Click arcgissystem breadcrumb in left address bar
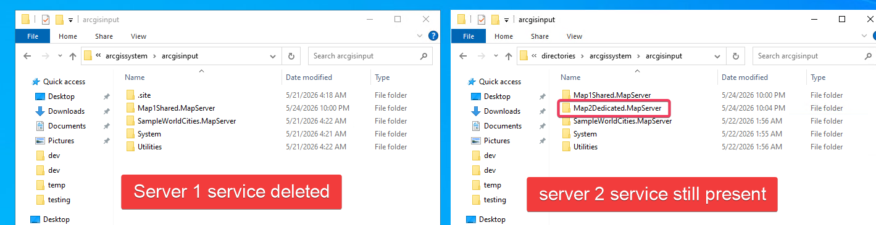Image resolution: width=876 pixels, height=225 pixels. 127,56
